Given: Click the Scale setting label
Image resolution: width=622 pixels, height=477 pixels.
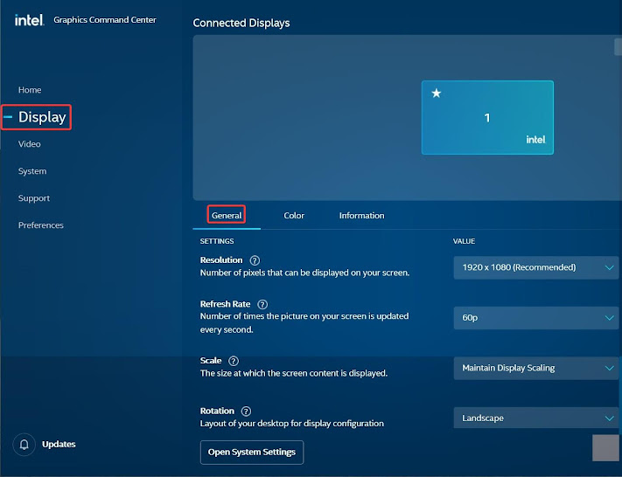Looking at the screenshot, I should click(x=211, y=361).
